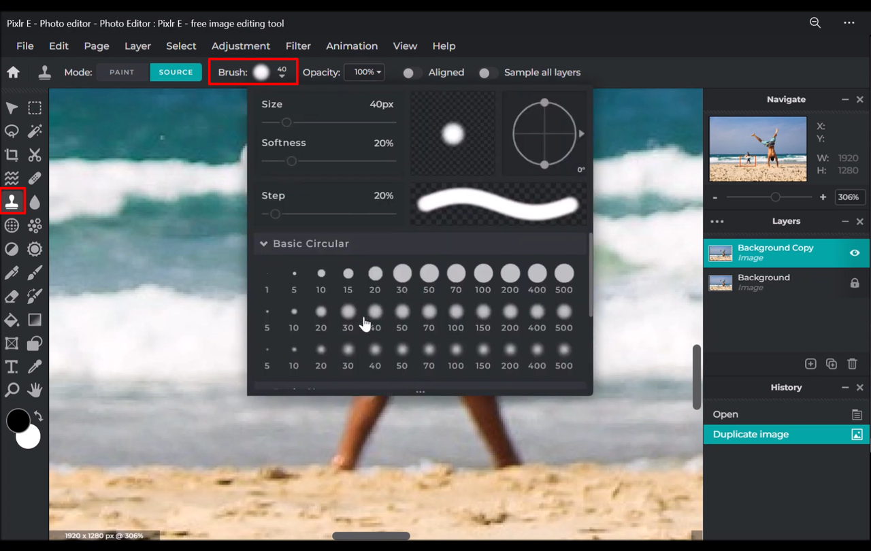
Task: Pick the Eyedropper color picker tool
Action: (35, 367)
